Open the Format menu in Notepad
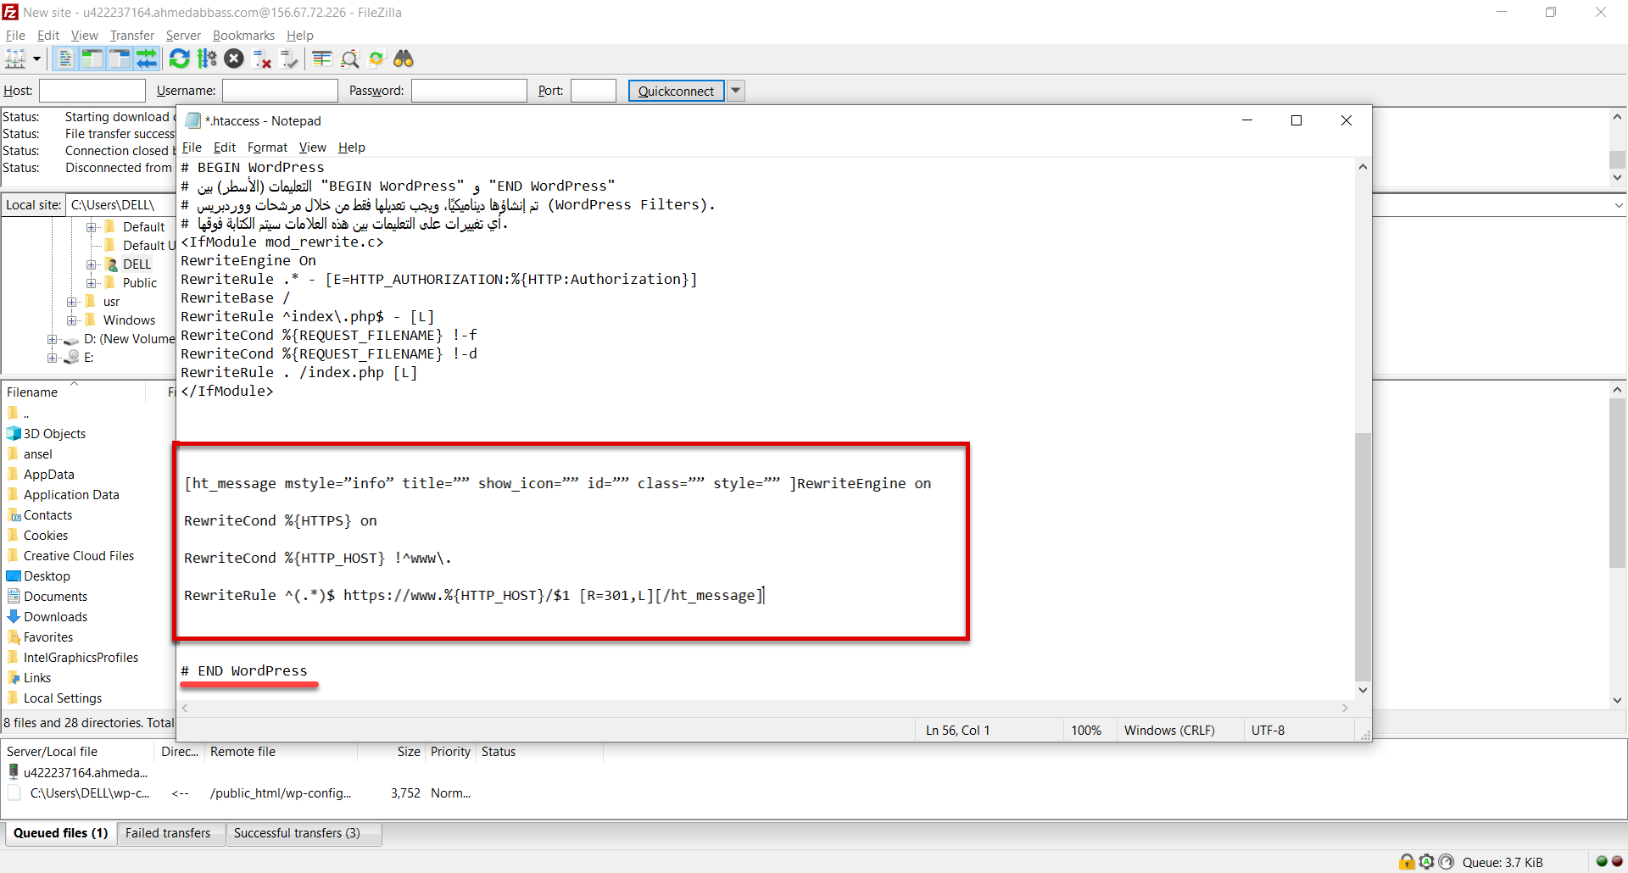The image size is (1628, 873). point(267,147)
